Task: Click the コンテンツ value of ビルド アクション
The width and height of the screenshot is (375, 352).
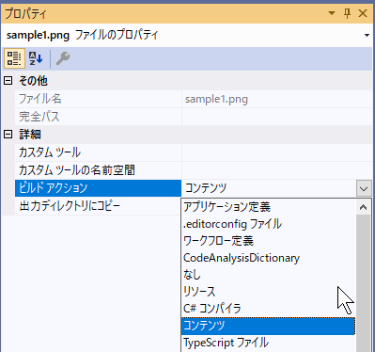Action: pyautogui.click(x=269, y=188)
